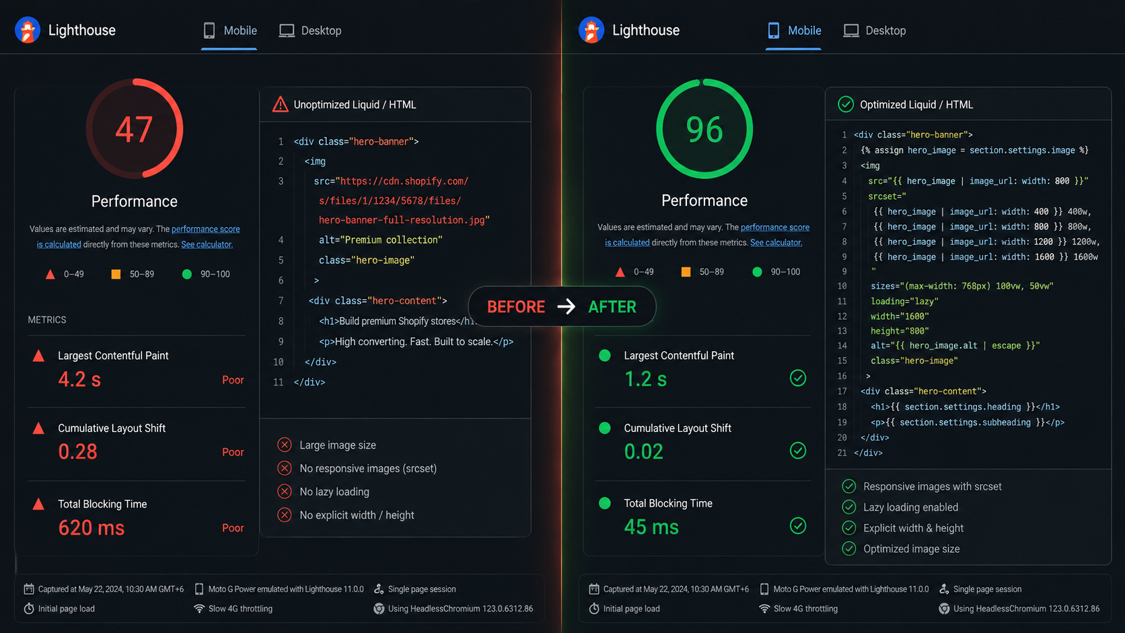Click the orange square 50–89 legend icon, left panel
1125x633 pixels.
click(116, 274)
